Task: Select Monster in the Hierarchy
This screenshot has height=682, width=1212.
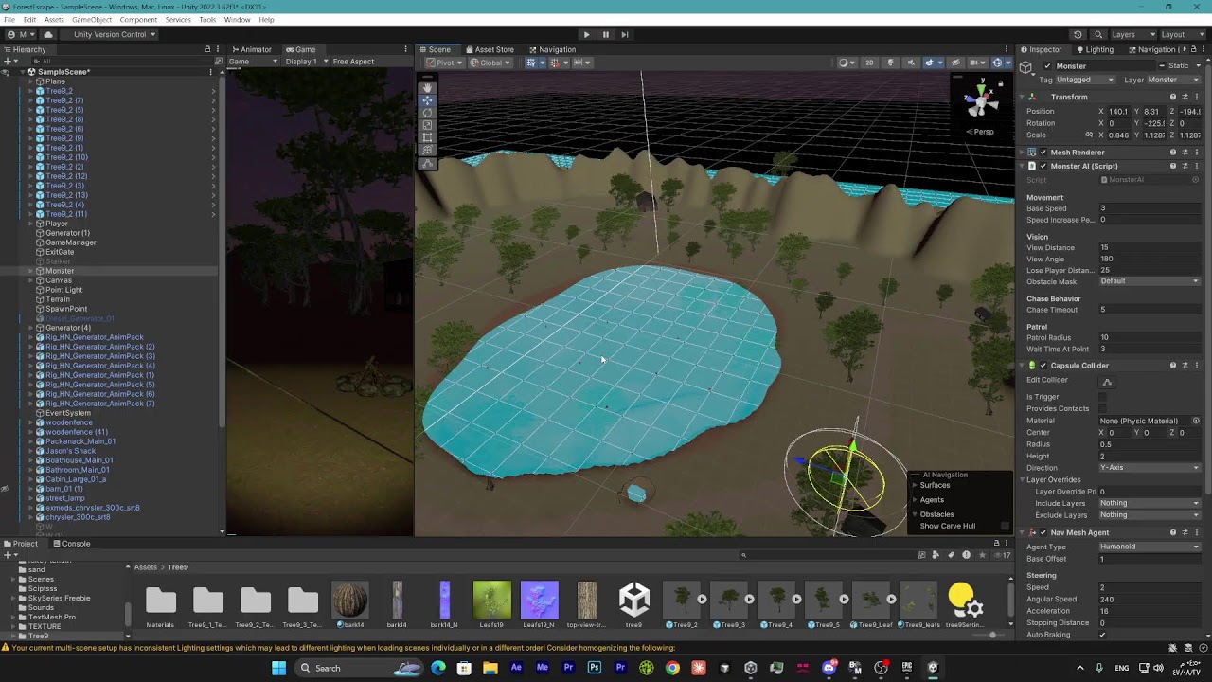Action: click(59, 271)
